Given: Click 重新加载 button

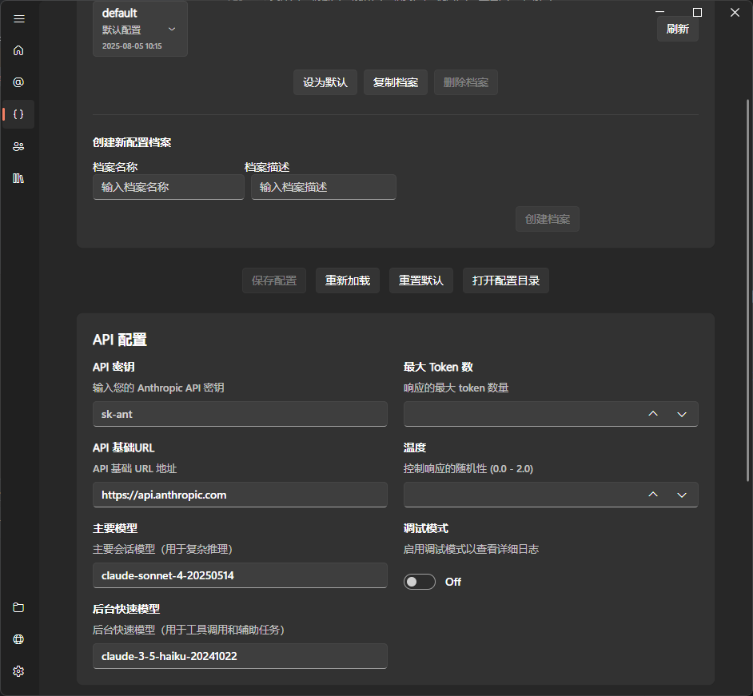Looking at the screenshot, I should coord(348,280).
